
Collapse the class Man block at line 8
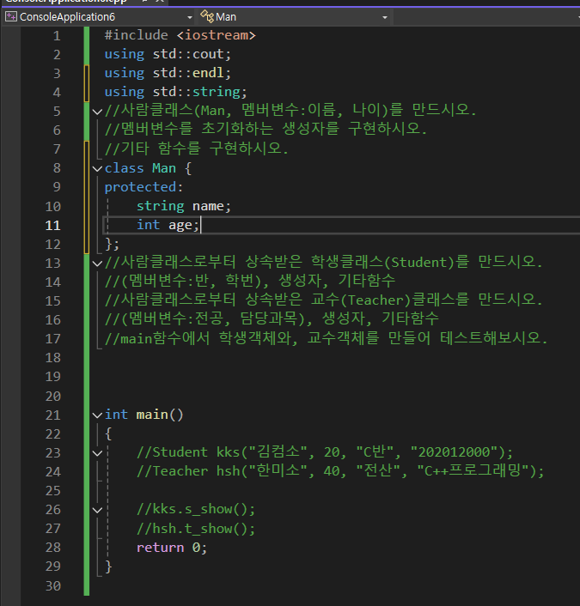coord(97,168)
